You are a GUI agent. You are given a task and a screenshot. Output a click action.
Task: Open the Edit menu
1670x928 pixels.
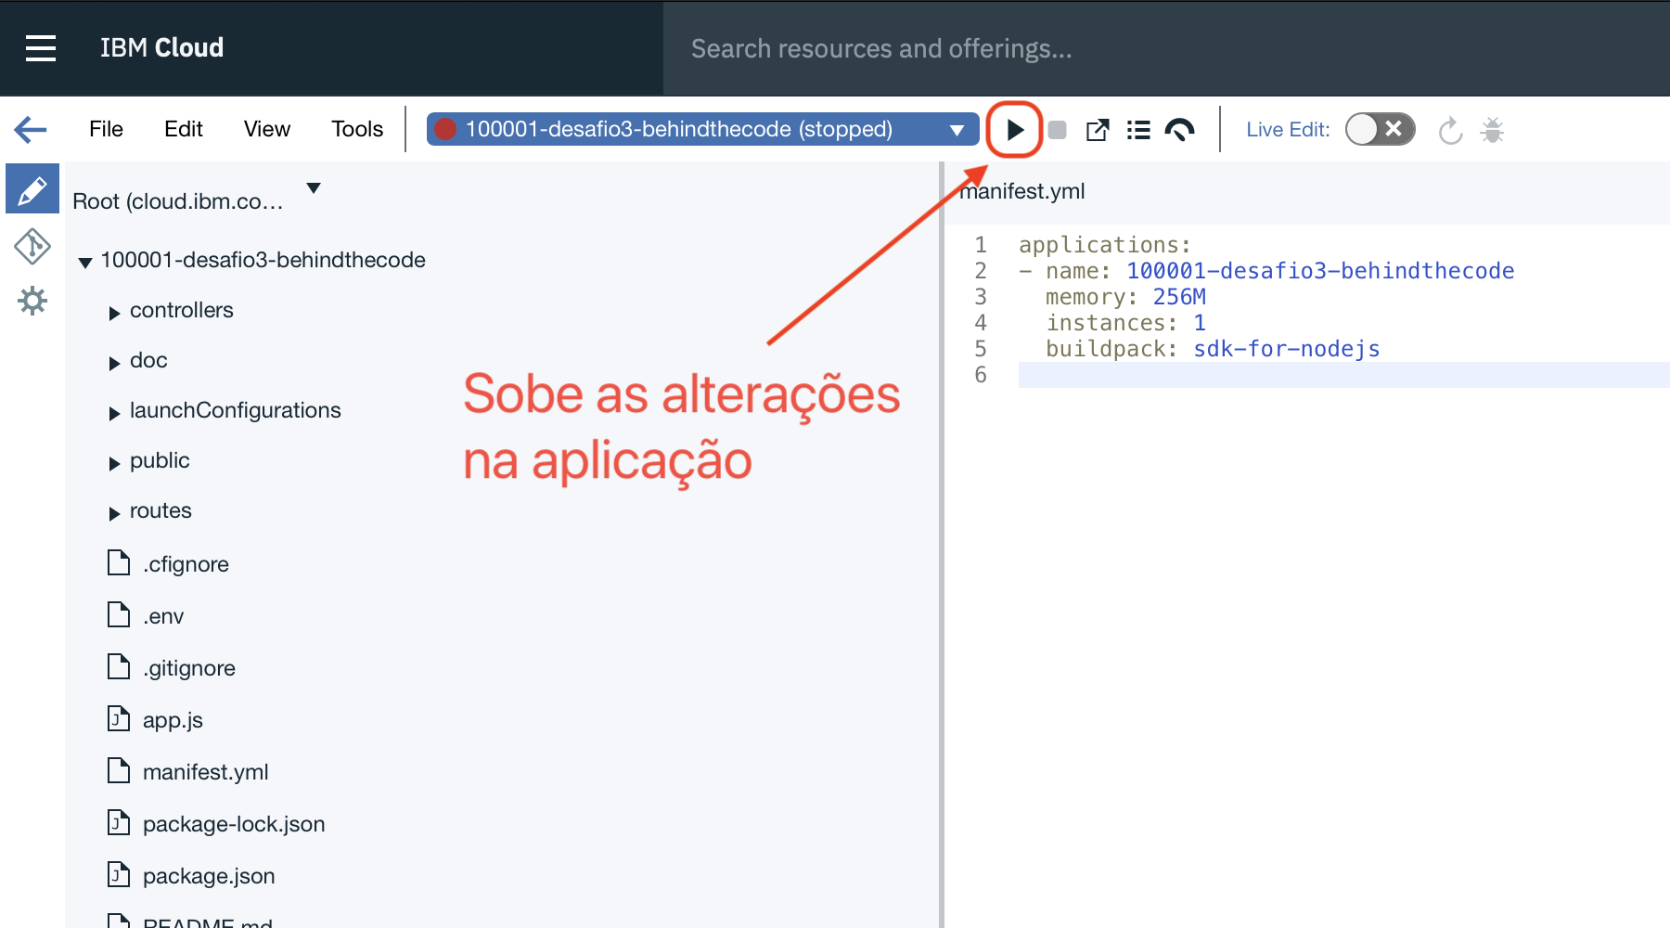(x=184, y=129)
